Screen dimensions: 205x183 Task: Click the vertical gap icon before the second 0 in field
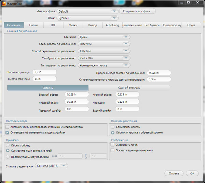86,156
